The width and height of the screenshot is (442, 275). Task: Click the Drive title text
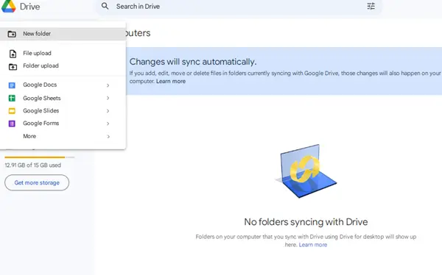point(30,7)
